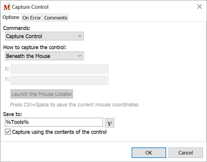The image size is (207, 162).
Task: Click the Macro Express M icon in title bar
Action: click(x=7, y=7)
